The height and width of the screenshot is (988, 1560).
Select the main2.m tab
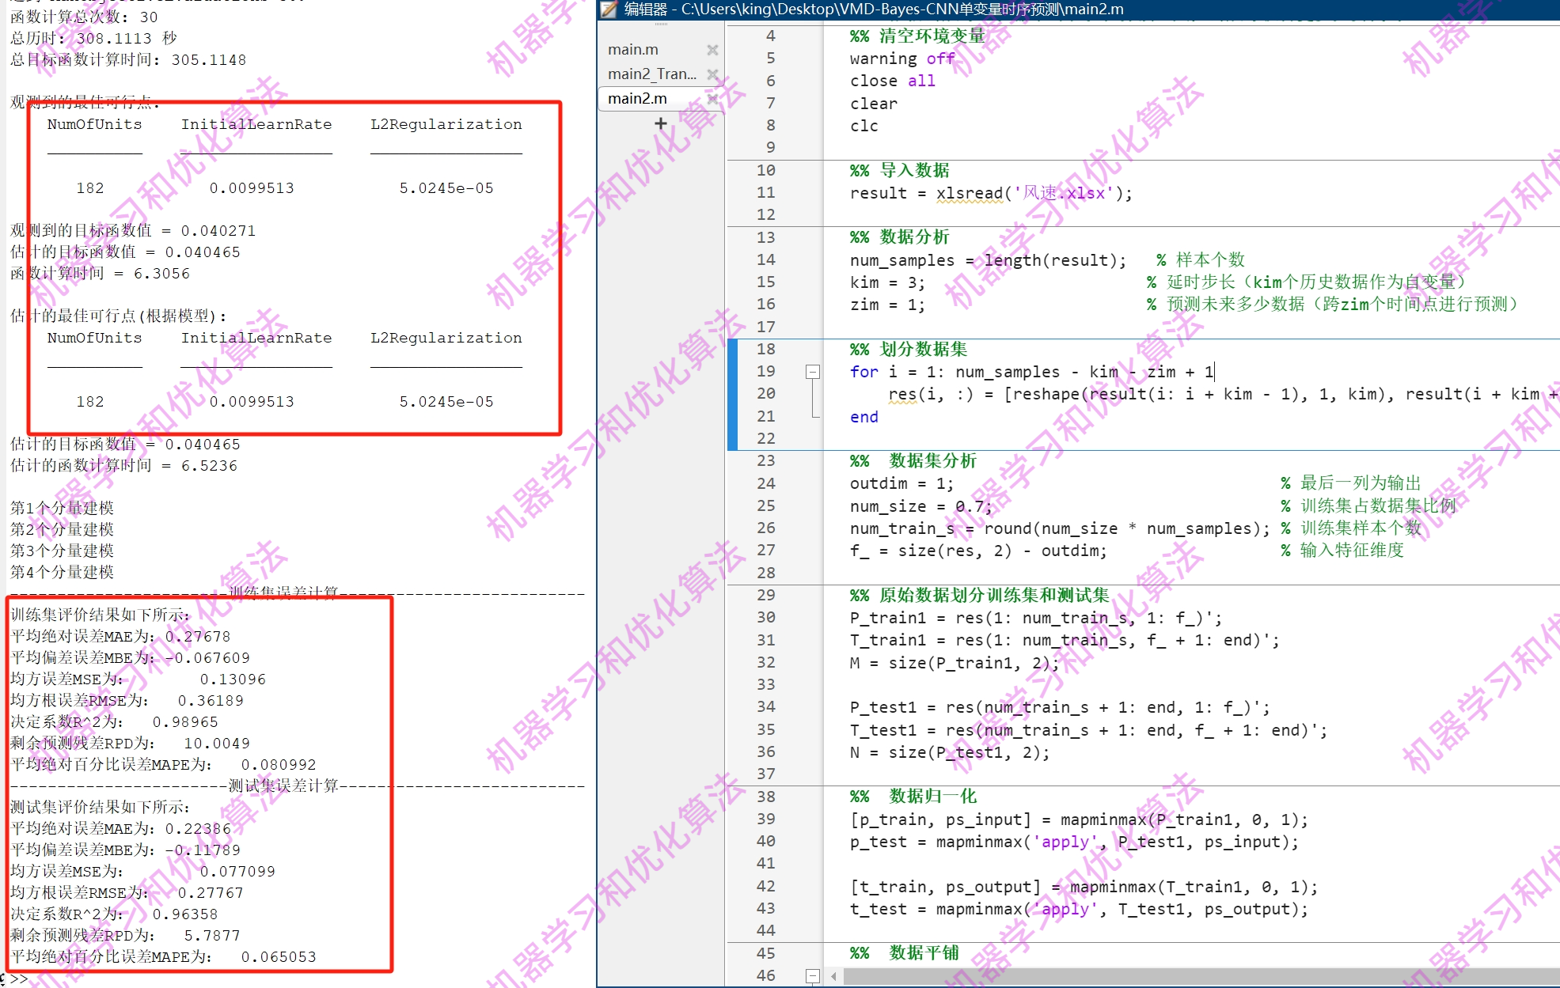[x=637, y=99]
